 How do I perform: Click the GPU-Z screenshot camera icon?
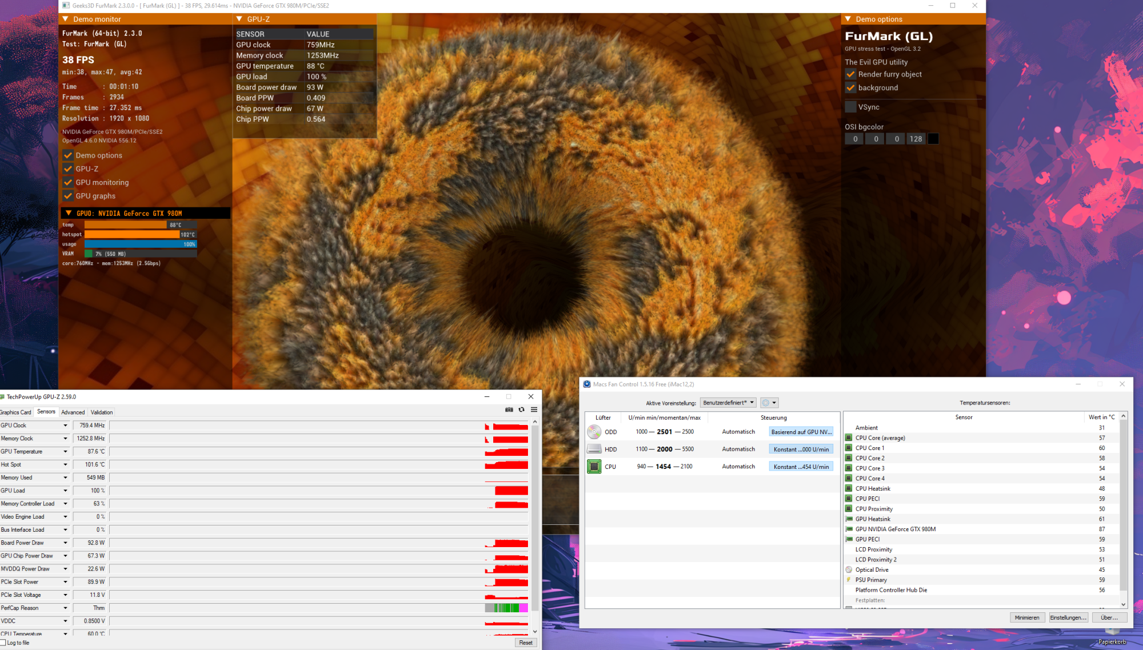pyautogui.click(x=509, y=410)
